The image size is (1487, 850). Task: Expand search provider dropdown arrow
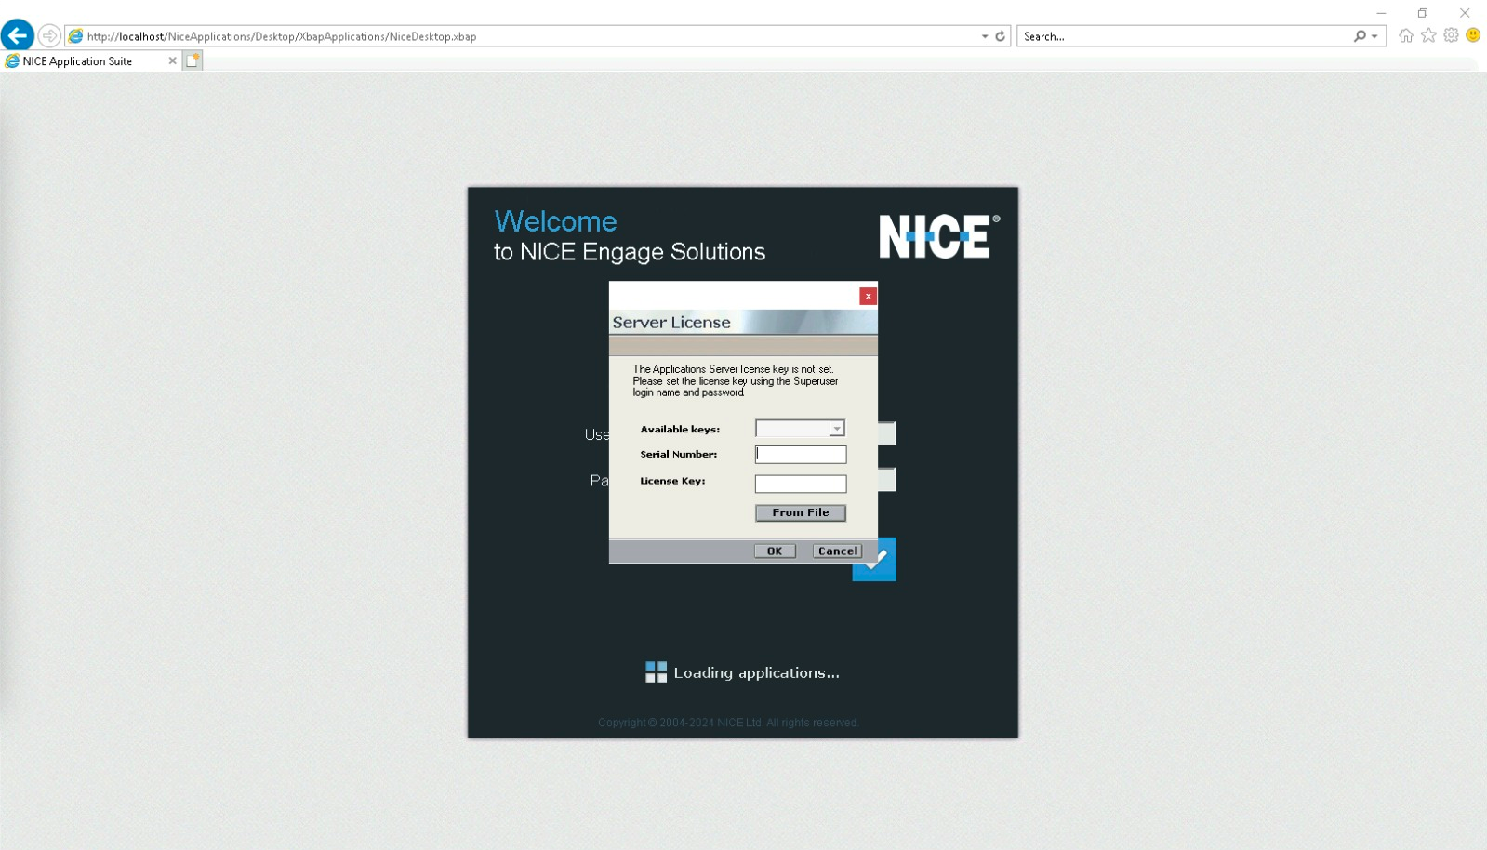click(1374, 36)
